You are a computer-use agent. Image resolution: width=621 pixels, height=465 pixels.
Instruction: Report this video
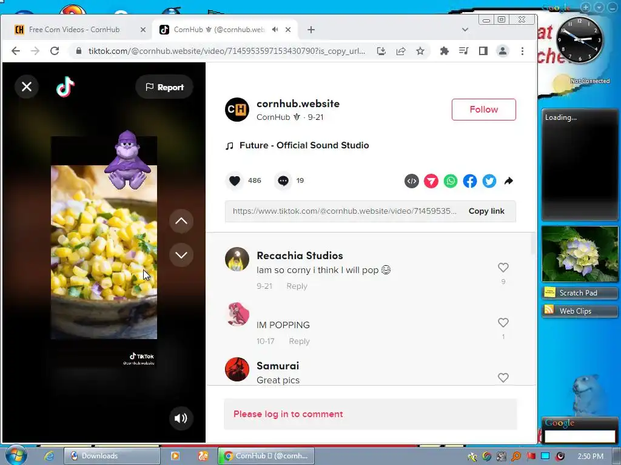click(164, 87)
